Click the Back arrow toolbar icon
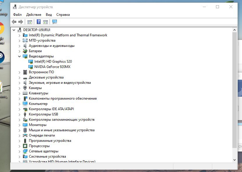Viewport: 242px width, 172px height. pos(14,22)
